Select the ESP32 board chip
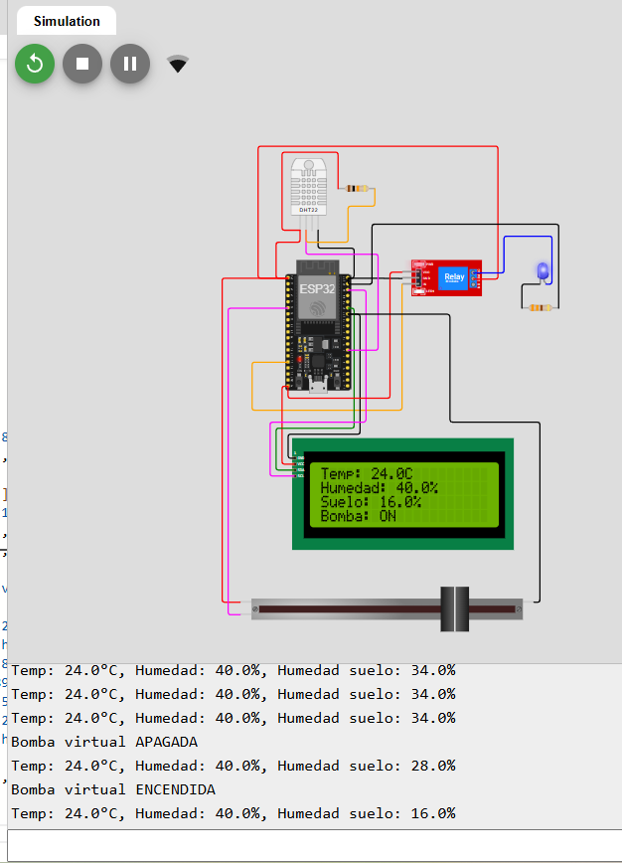 (x=318, y=296)
